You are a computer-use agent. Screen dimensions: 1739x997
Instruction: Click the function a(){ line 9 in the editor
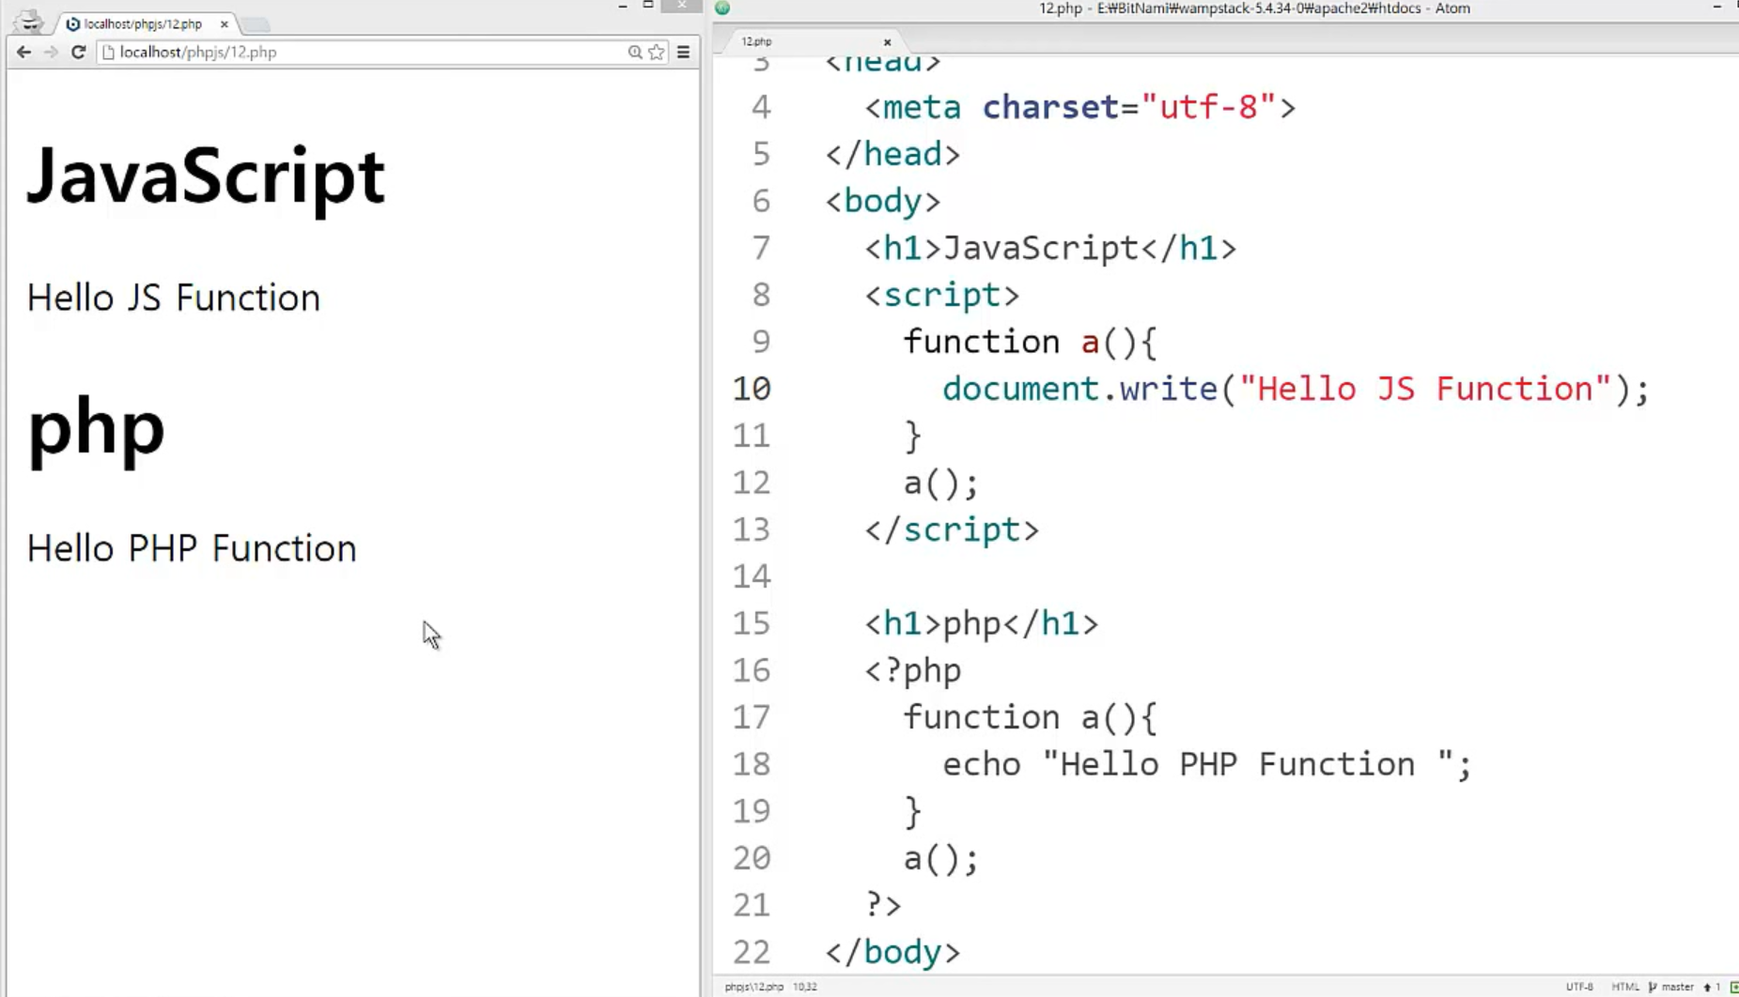[1030, 342]
